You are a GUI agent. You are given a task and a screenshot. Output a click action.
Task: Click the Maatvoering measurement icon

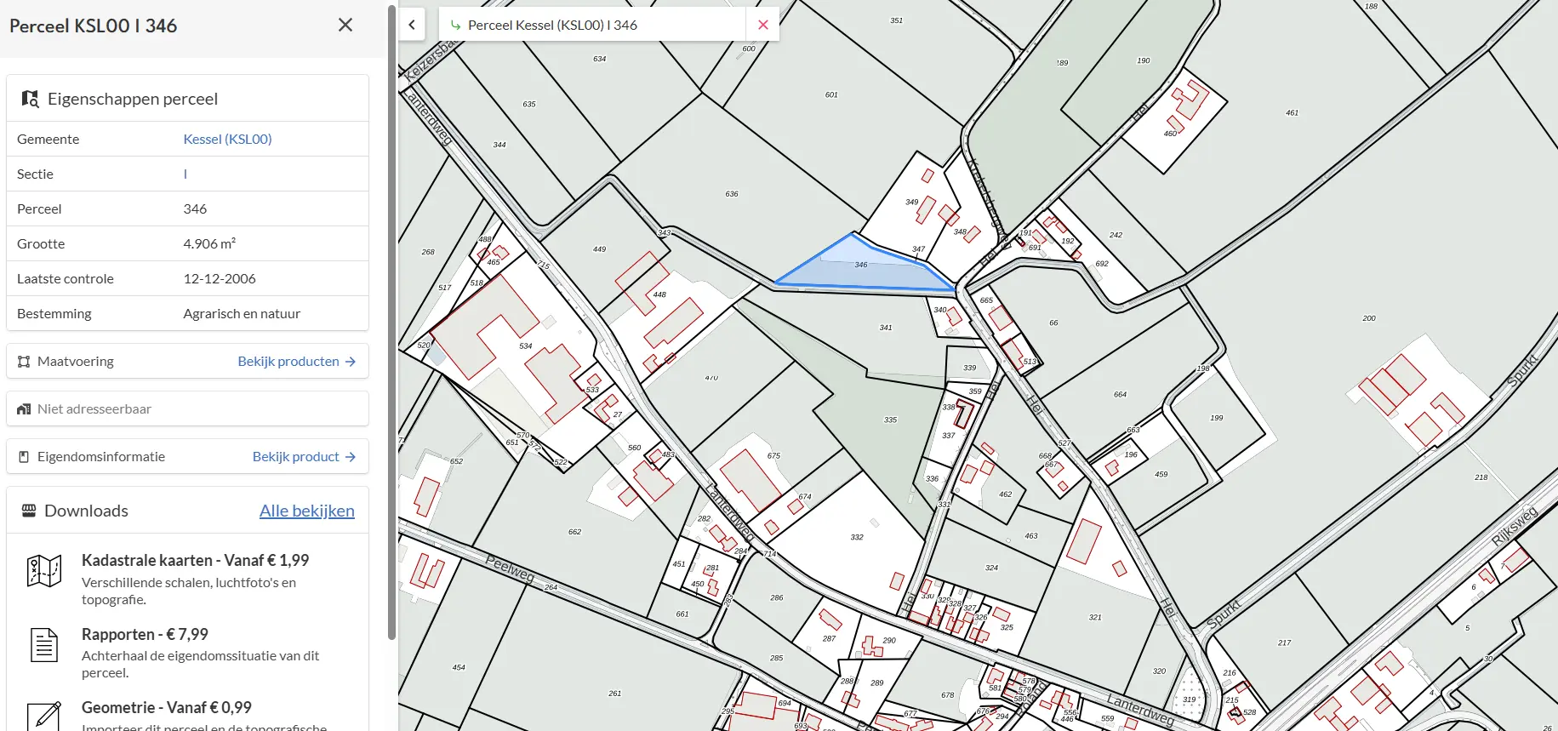tap(24, 362)
